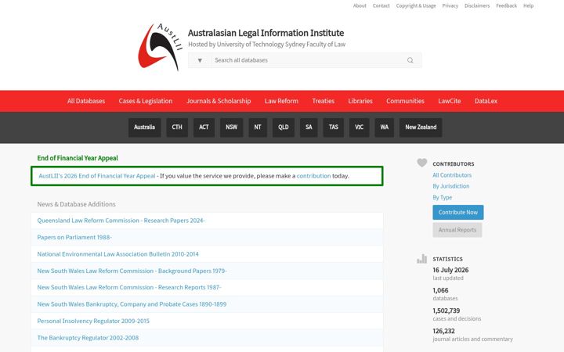Open the search options dropdown arrow
The width and height of the screenshot is (564, 352).
[200, 60]
